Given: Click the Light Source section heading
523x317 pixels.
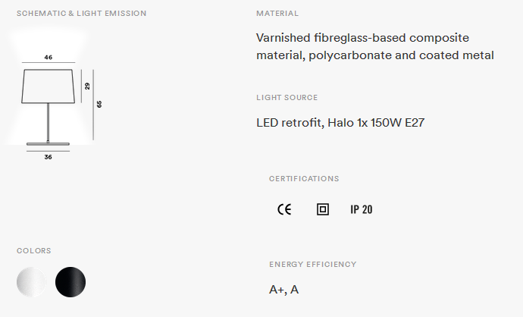Looking at the screenshot, I should click(287, 98).
